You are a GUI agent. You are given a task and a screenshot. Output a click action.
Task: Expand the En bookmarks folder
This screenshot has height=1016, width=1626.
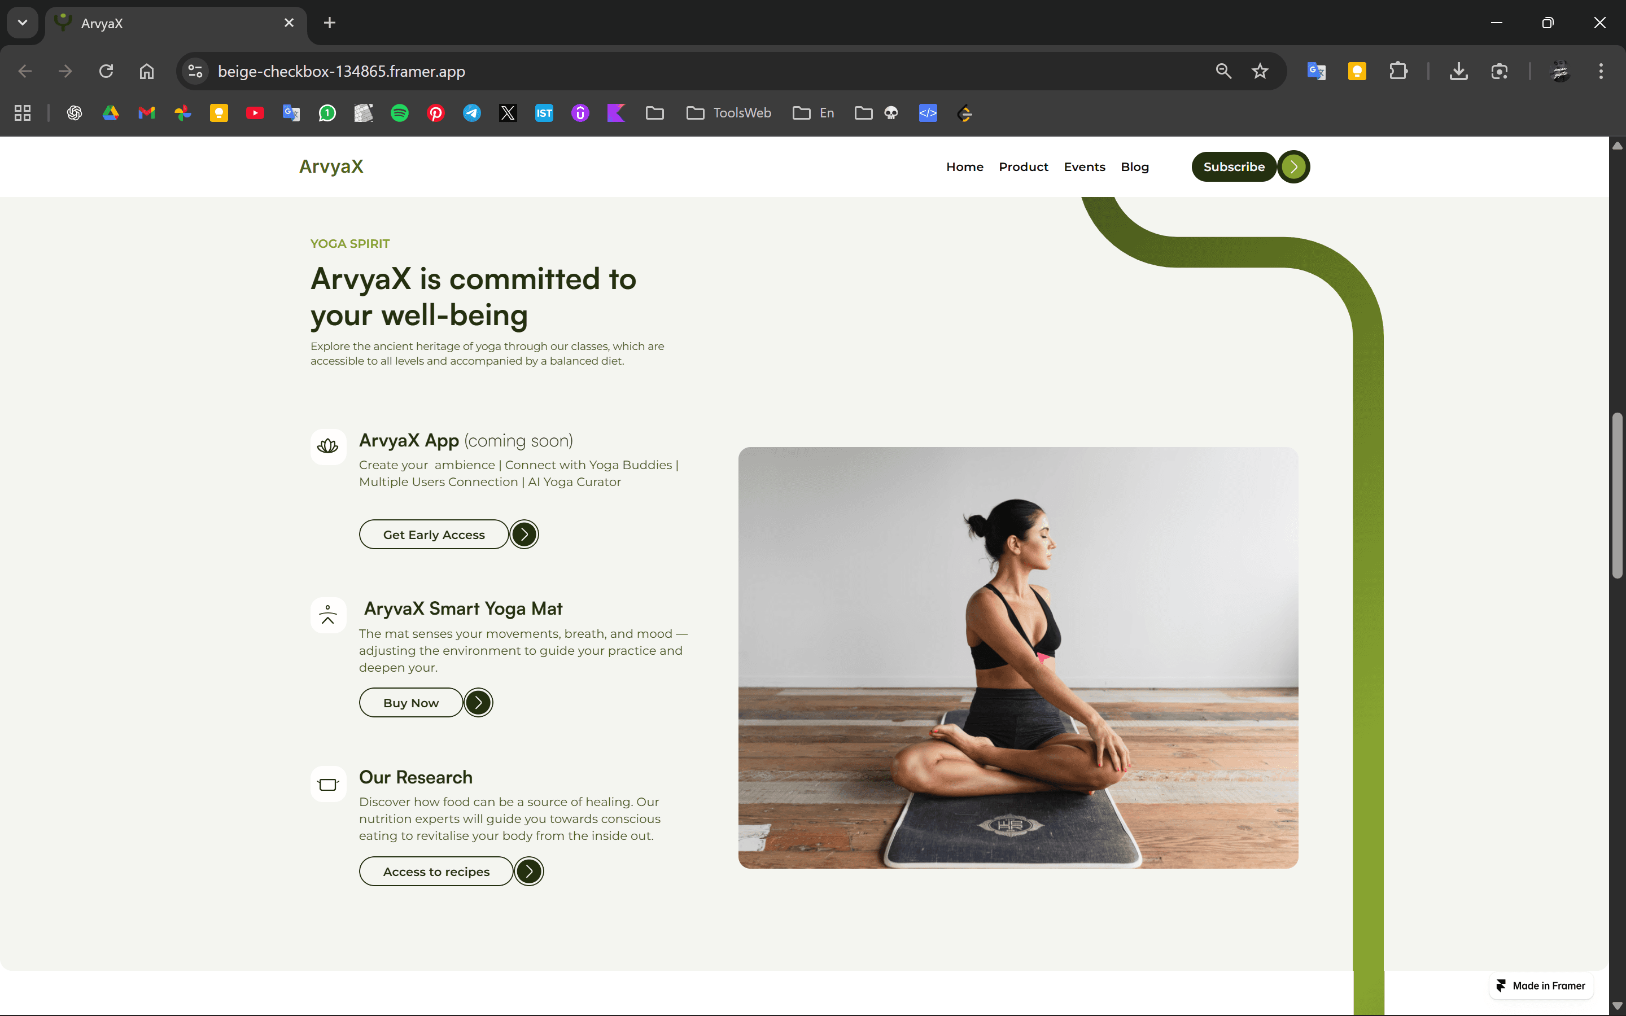point(814,113)
